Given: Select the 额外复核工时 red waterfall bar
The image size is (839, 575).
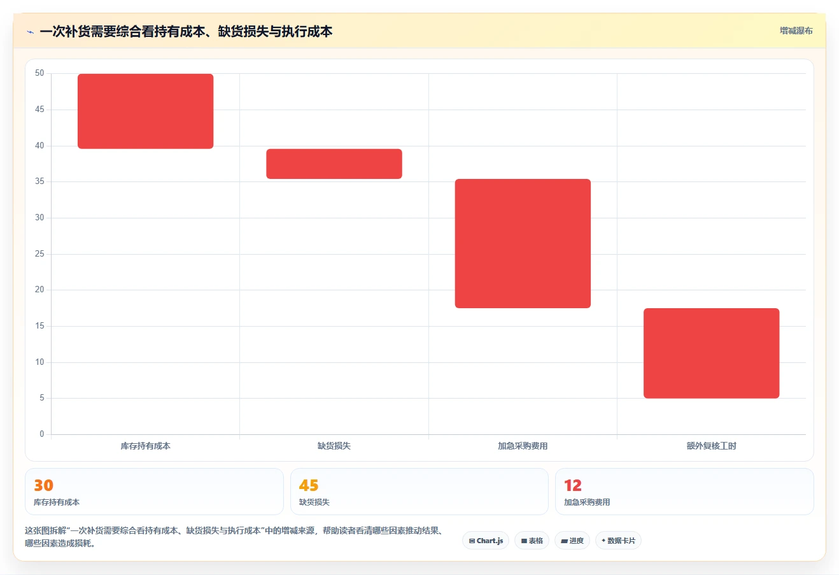Looking at the screenshot, I should (711, 353).
